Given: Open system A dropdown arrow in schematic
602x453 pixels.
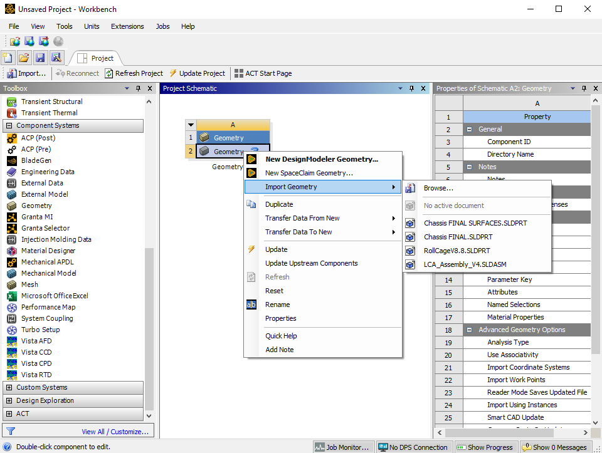Looking at the screenshot, I should 191,125.
